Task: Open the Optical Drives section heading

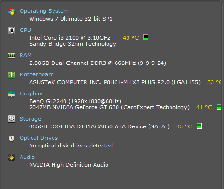Action: click(x=39, y=138)
